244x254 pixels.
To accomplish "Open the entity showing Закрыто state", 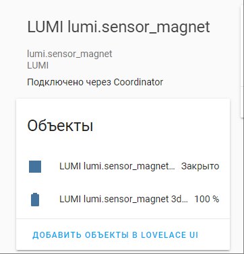I will (x=123, y=167).
